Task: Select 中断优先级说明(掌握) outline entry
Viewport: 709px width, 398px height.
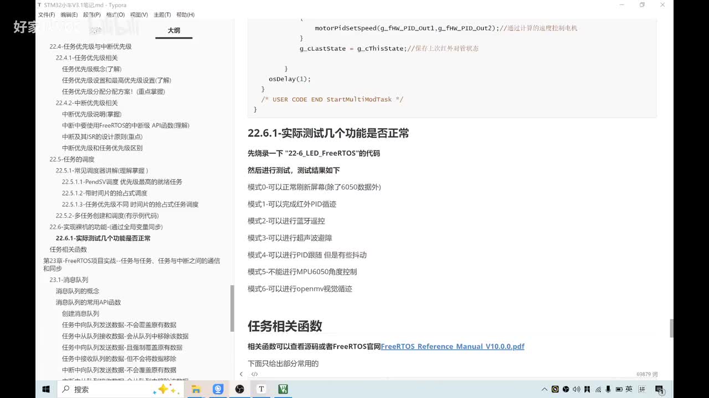Action: pos(91,114)
